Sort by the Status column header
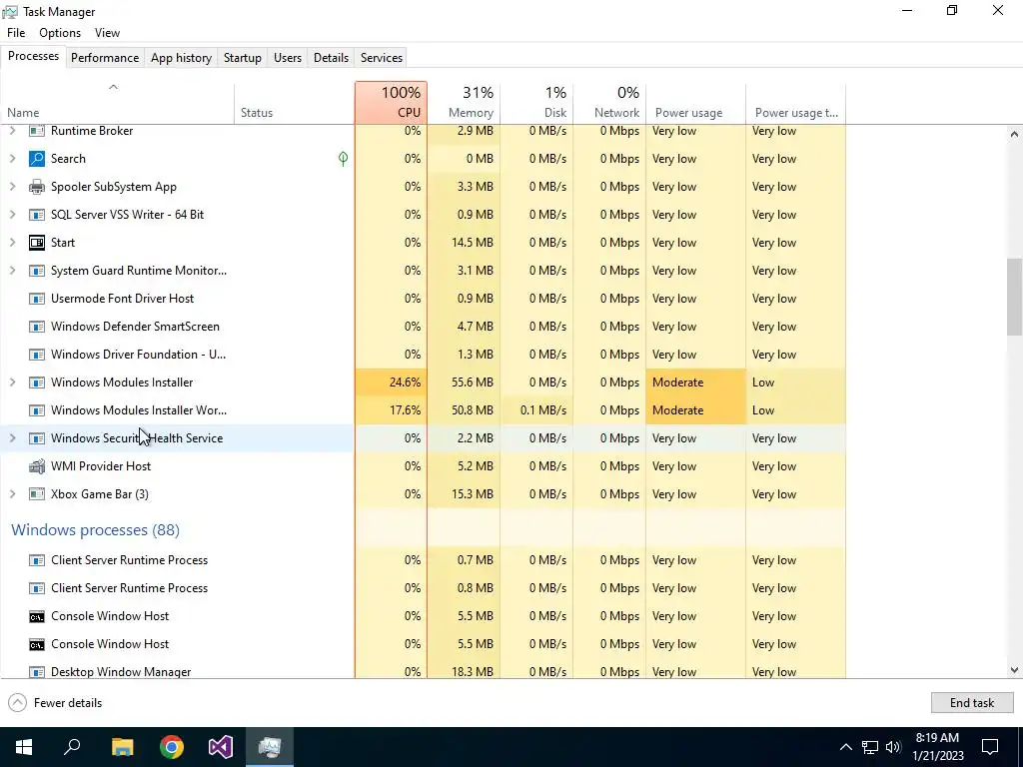 (295, 103)
